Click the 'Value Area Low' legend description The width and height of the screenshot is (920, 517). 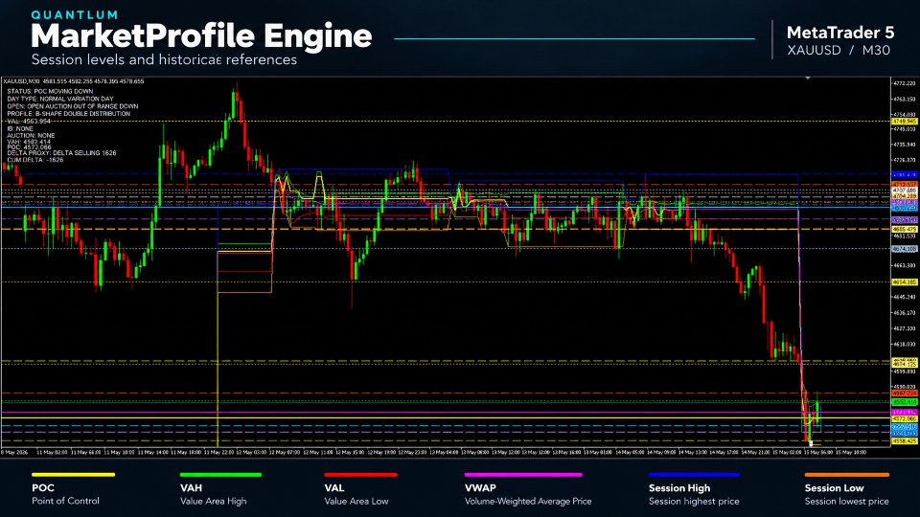(x=356, y=501)
